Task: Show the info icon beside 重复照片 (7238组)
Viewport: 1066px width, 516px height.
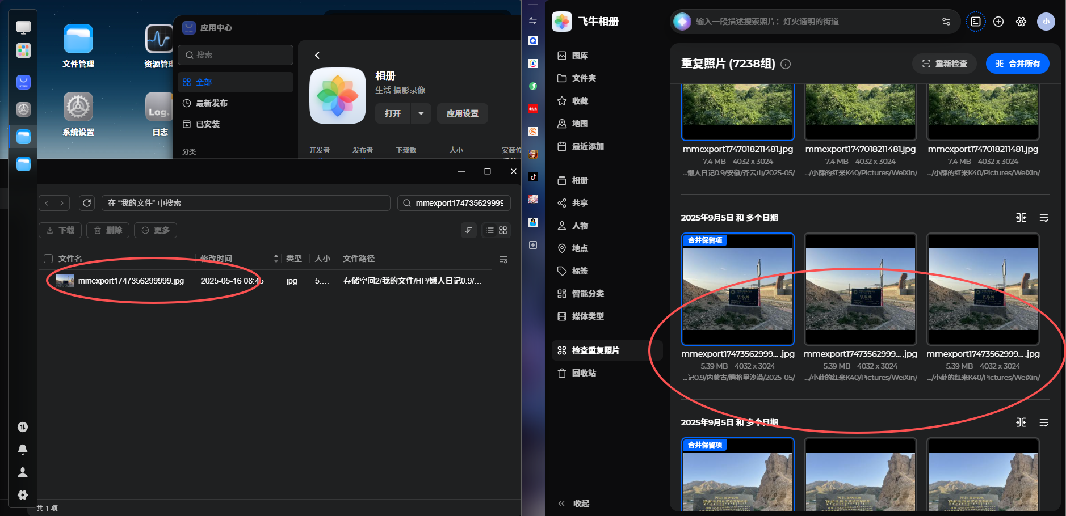Action: tap(786, 64)
